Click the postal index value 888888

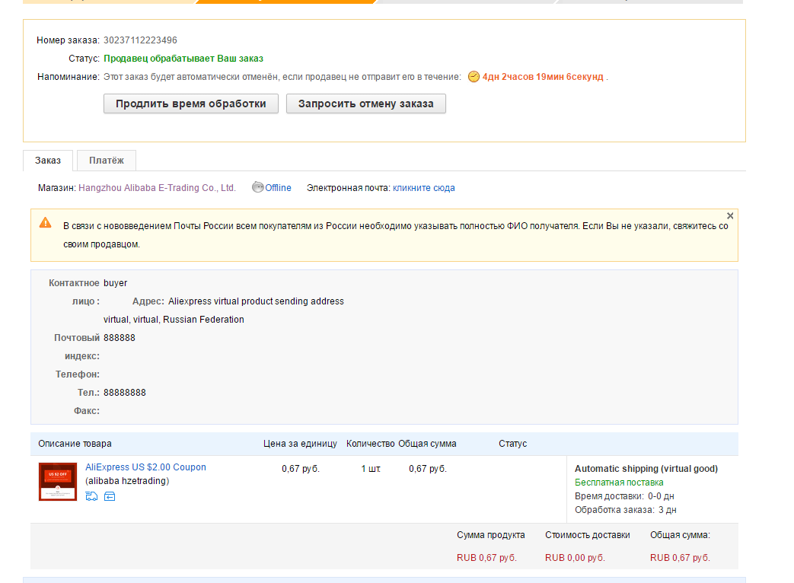[x=120, y=338]
